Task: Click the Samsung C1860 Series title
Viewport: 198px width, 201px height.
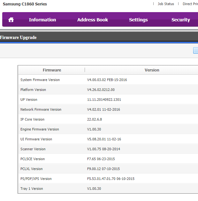Action: click(25, 4)
